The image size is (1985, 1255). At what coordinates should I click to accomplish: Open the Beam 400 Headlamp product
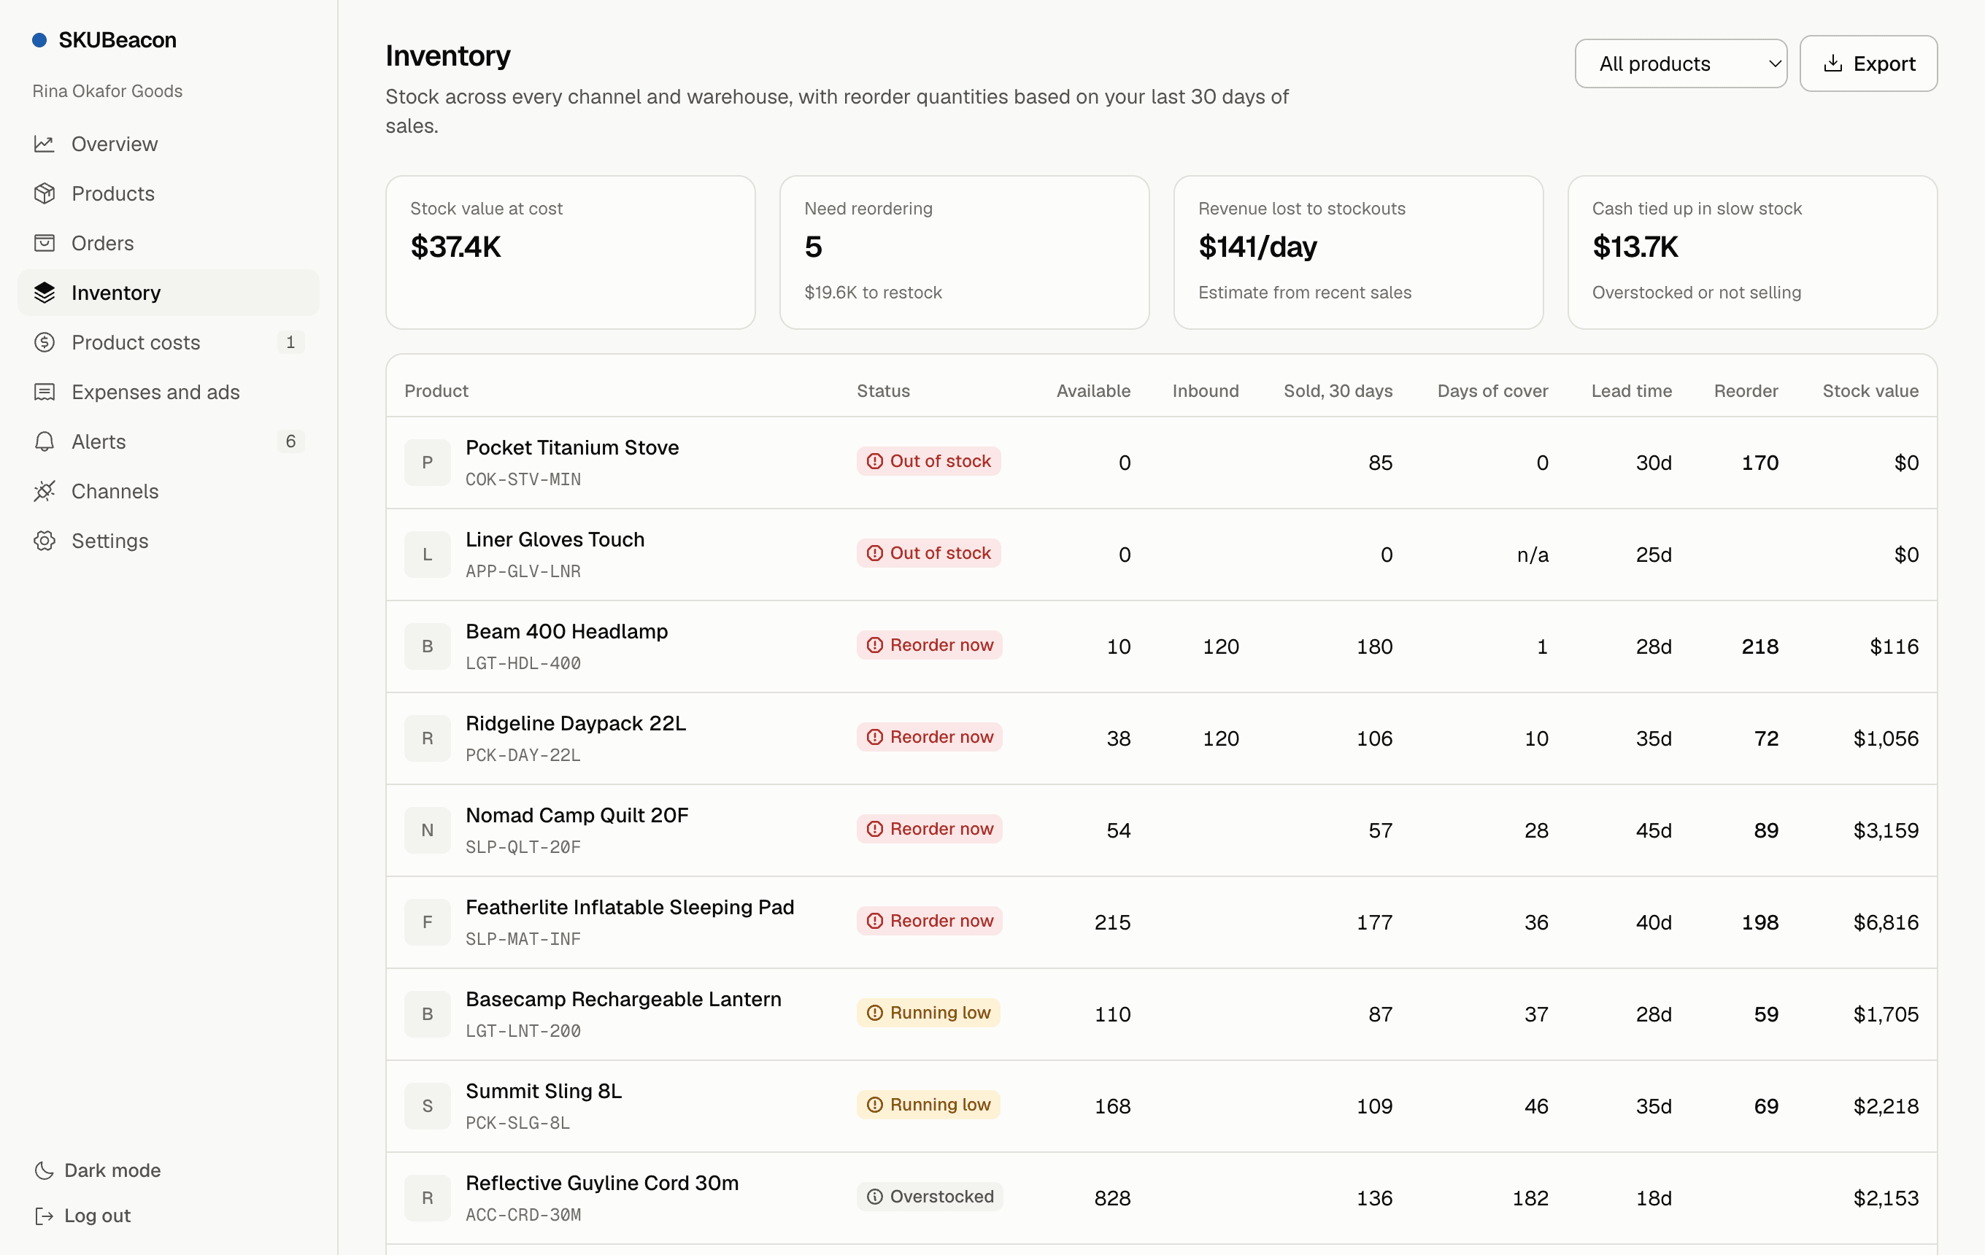pyautogui.click(x=566, y=631)
